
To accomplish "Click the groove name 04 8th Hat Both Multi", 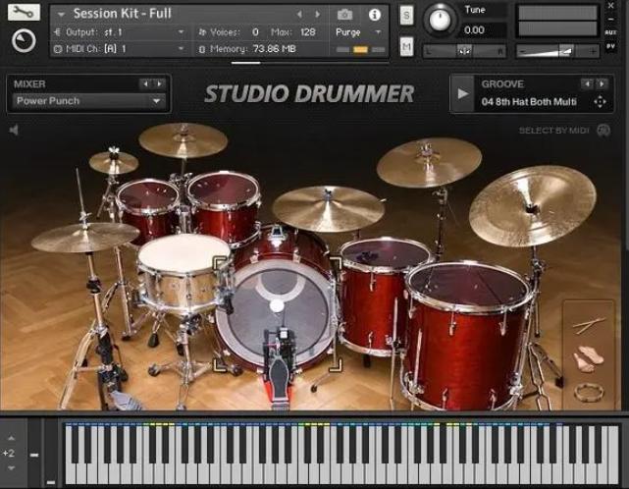I will click(529, 102).
